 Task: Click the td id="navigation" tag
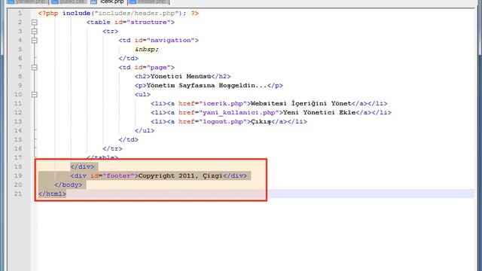coord(159,40)
